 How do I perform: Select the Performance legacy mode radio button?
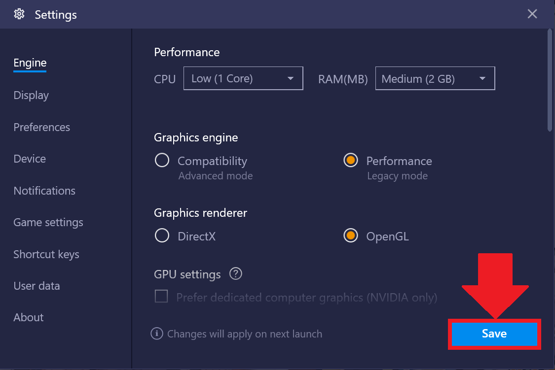coord(350,161)
